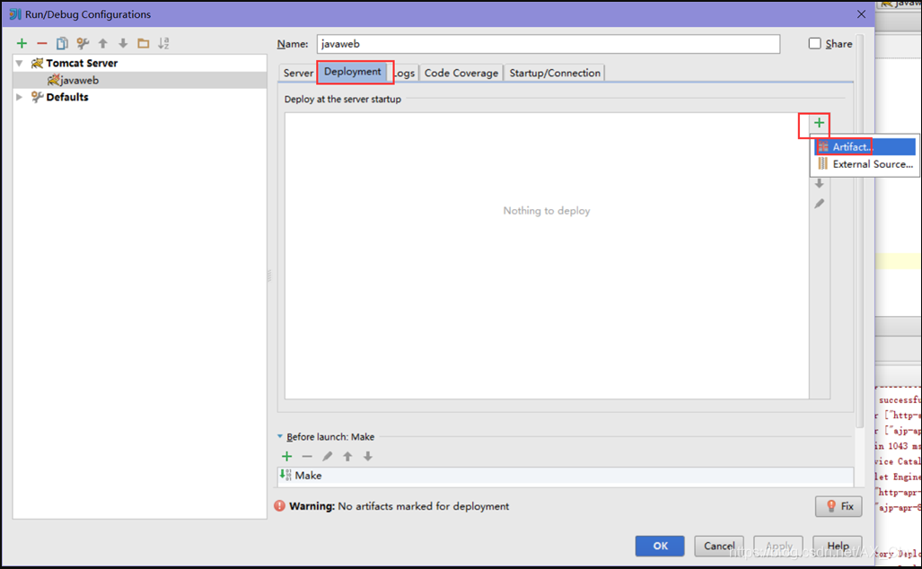Select the Make task in list
Image resolution: width=922 pixels, height=569 pixels.
(x=565, y=476)
